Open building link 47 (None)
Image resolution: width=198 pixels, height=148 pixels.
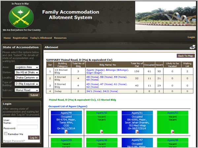pos(107,84)
